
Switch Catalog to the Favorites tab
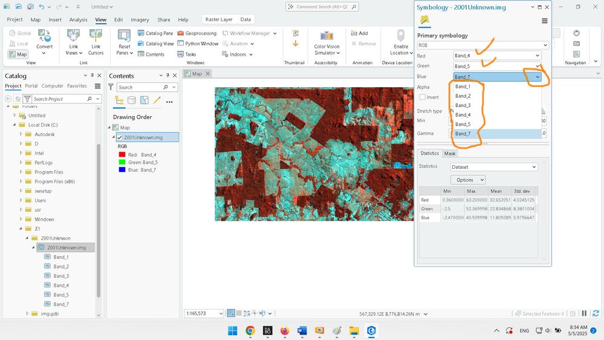77,86
